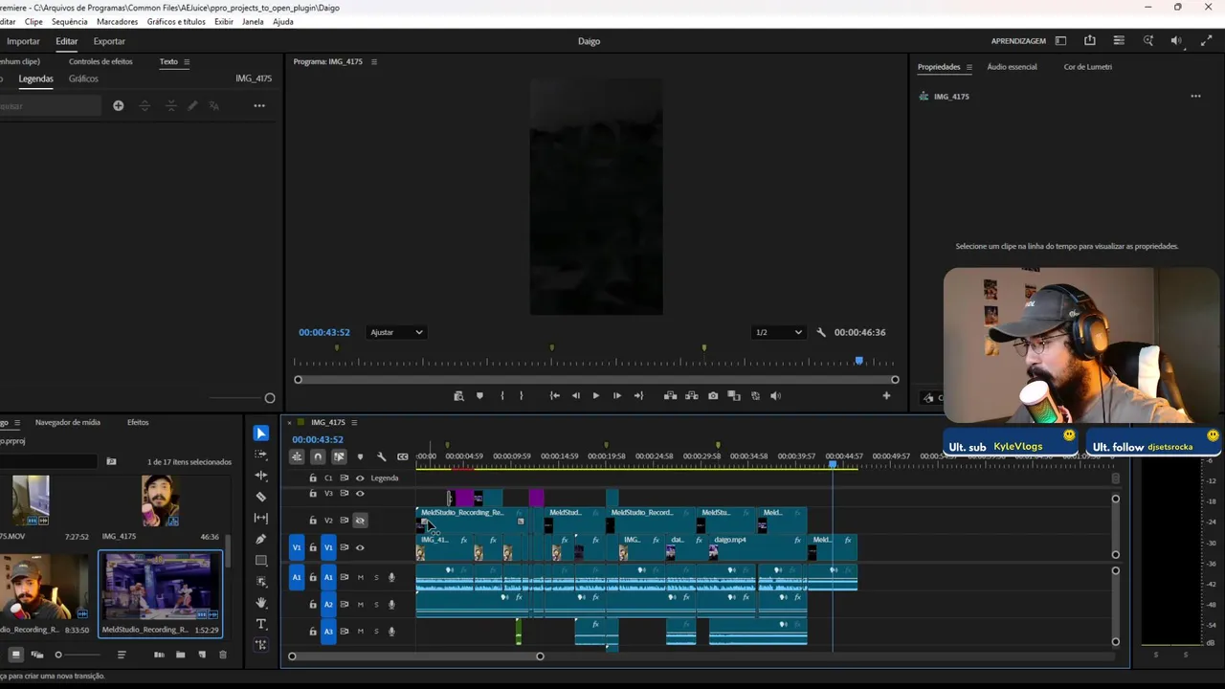The width and height of the screenshot is (1225, 689).
Task: Click Navegador de mídia tab
Action: tap(67, 422)
